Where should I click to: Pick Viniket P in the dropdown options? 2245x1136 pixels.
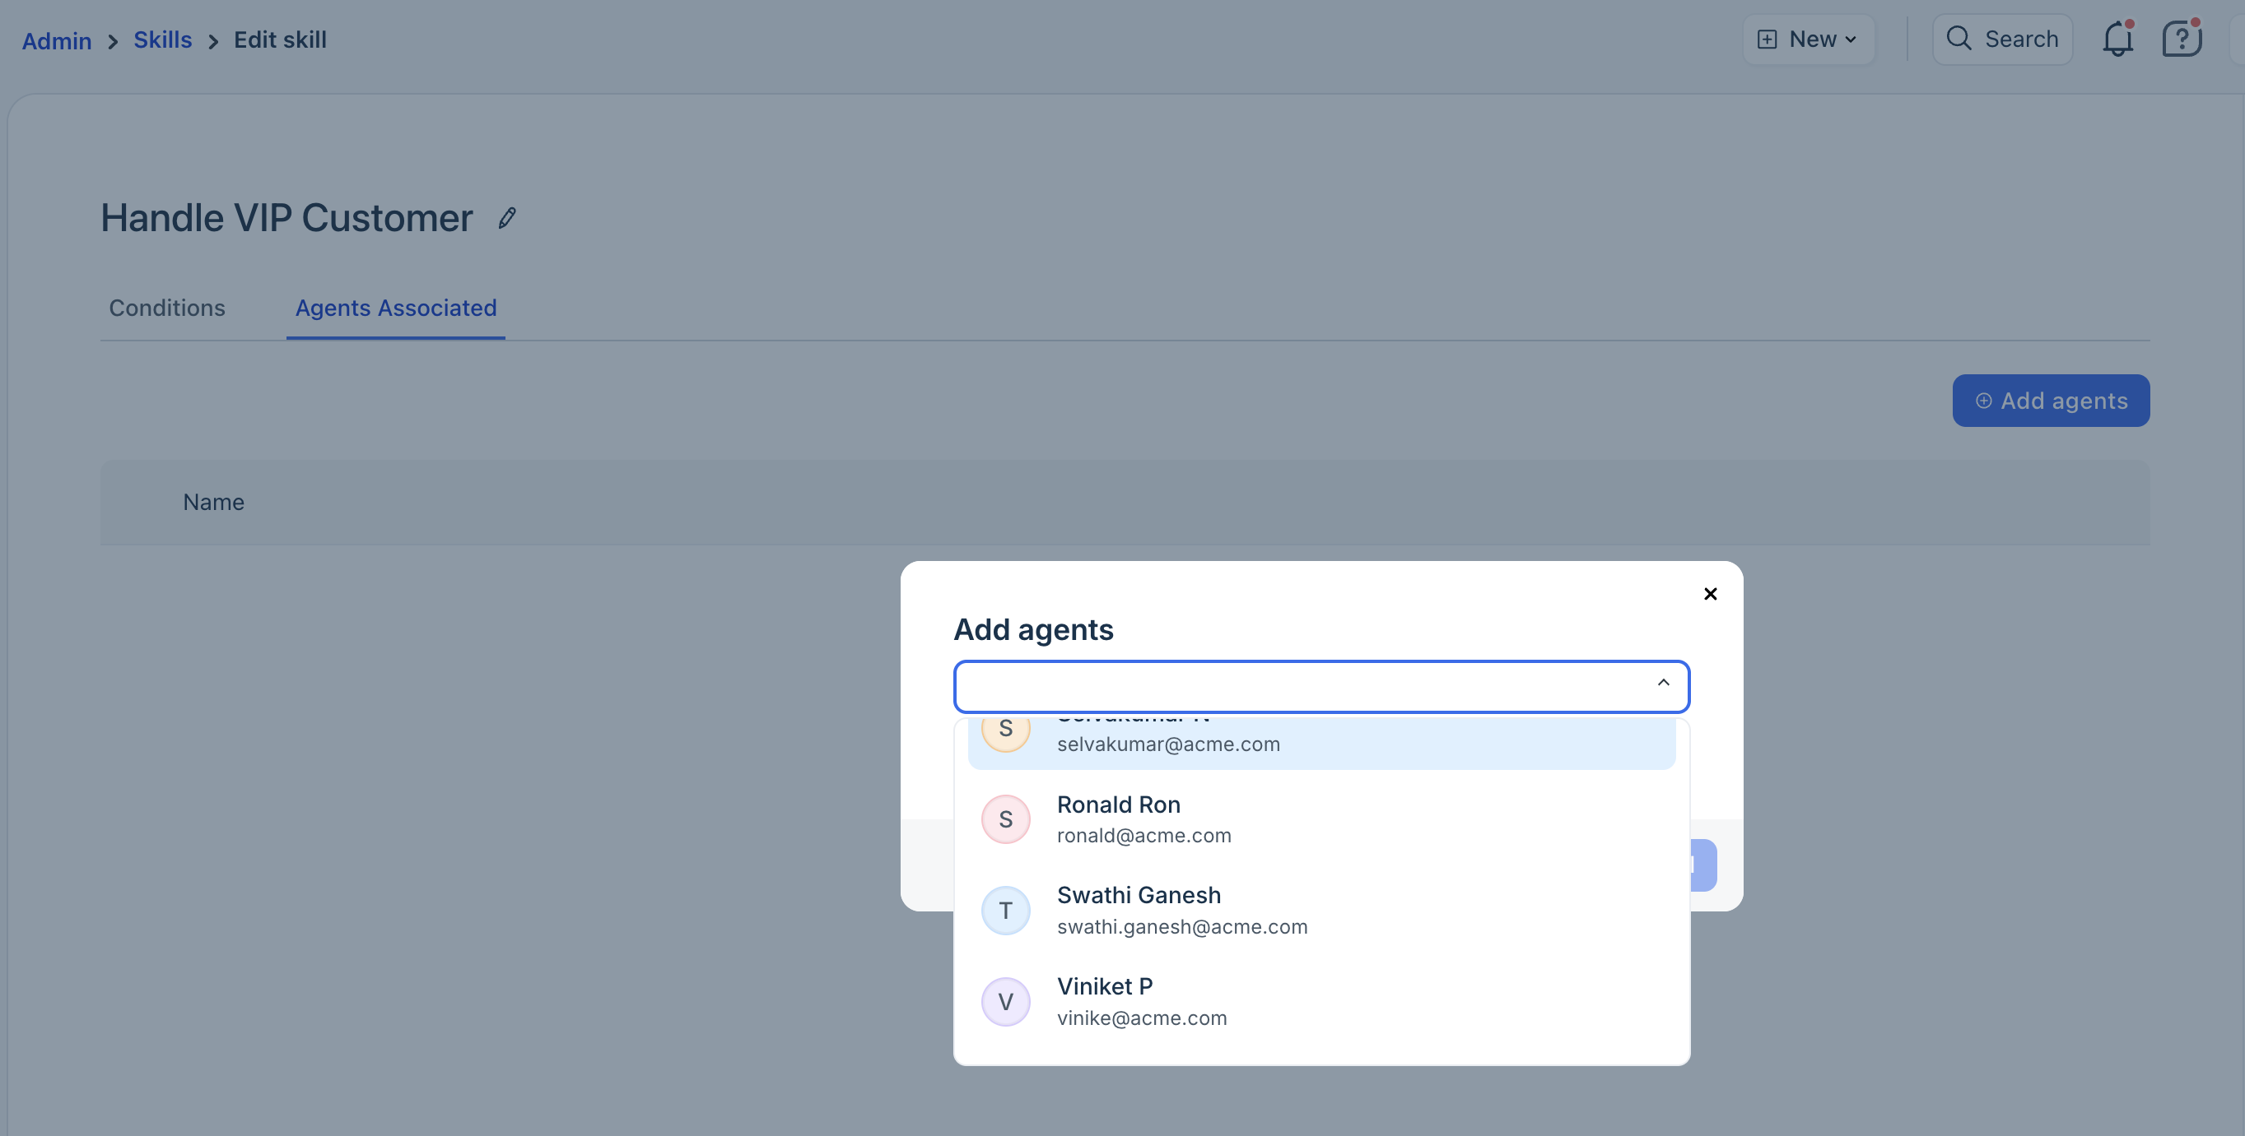click(1104, 987)
